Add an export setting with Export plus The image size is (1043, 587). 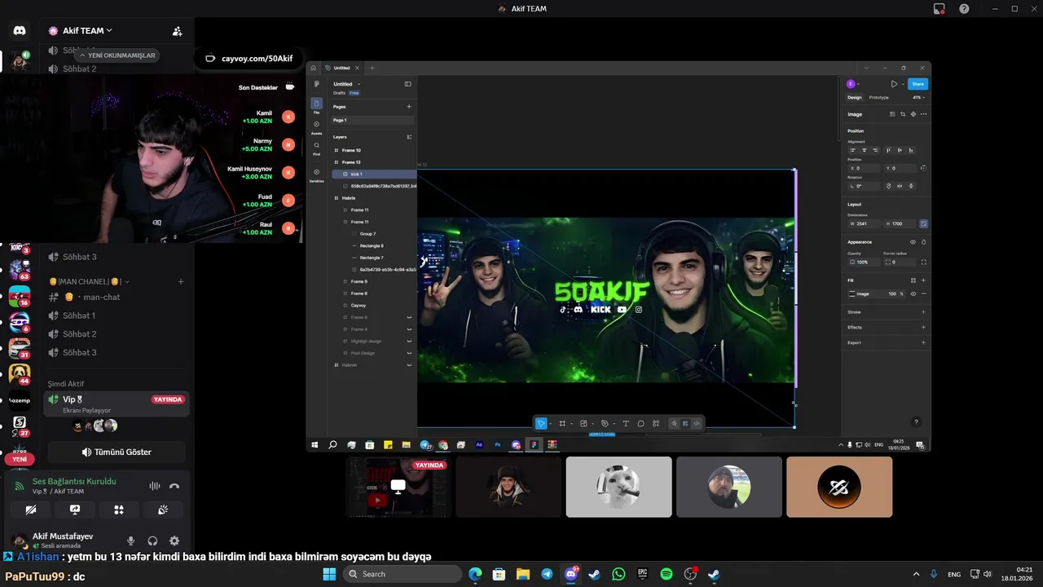(923, 342)
